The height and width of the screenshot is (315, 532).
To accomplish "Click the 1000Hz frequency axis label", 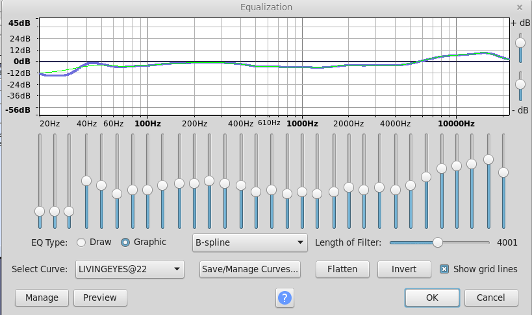I will tap(302, 124).
